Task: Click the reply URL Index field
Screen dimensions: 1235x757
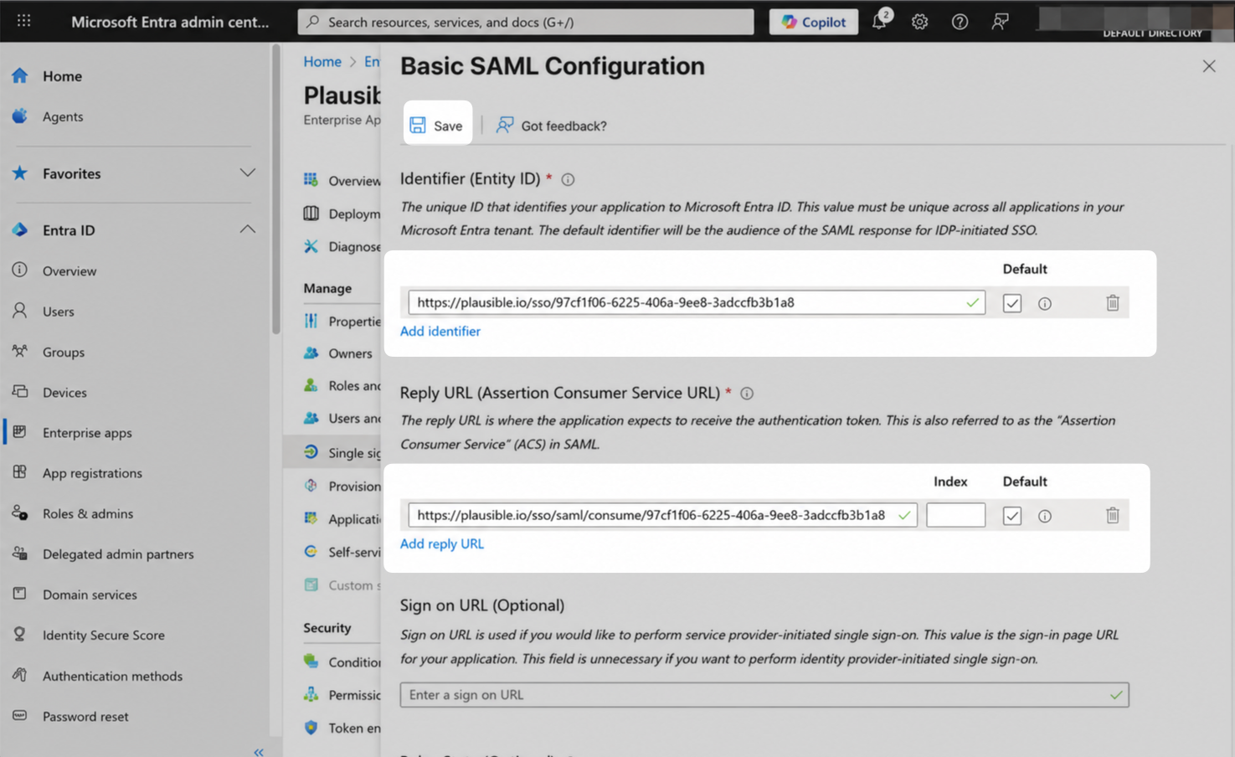Action: (955, 515)
